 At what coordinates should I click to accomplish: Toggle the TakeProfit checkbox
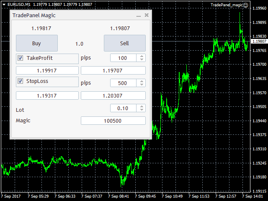(21, 58)
